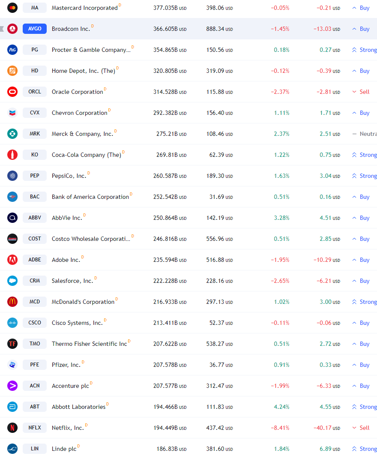The image size is (377, 459).
Task: Click change value -6.21 USD for Salesforce
Action: pyautogui.click(x=329, y=281)
